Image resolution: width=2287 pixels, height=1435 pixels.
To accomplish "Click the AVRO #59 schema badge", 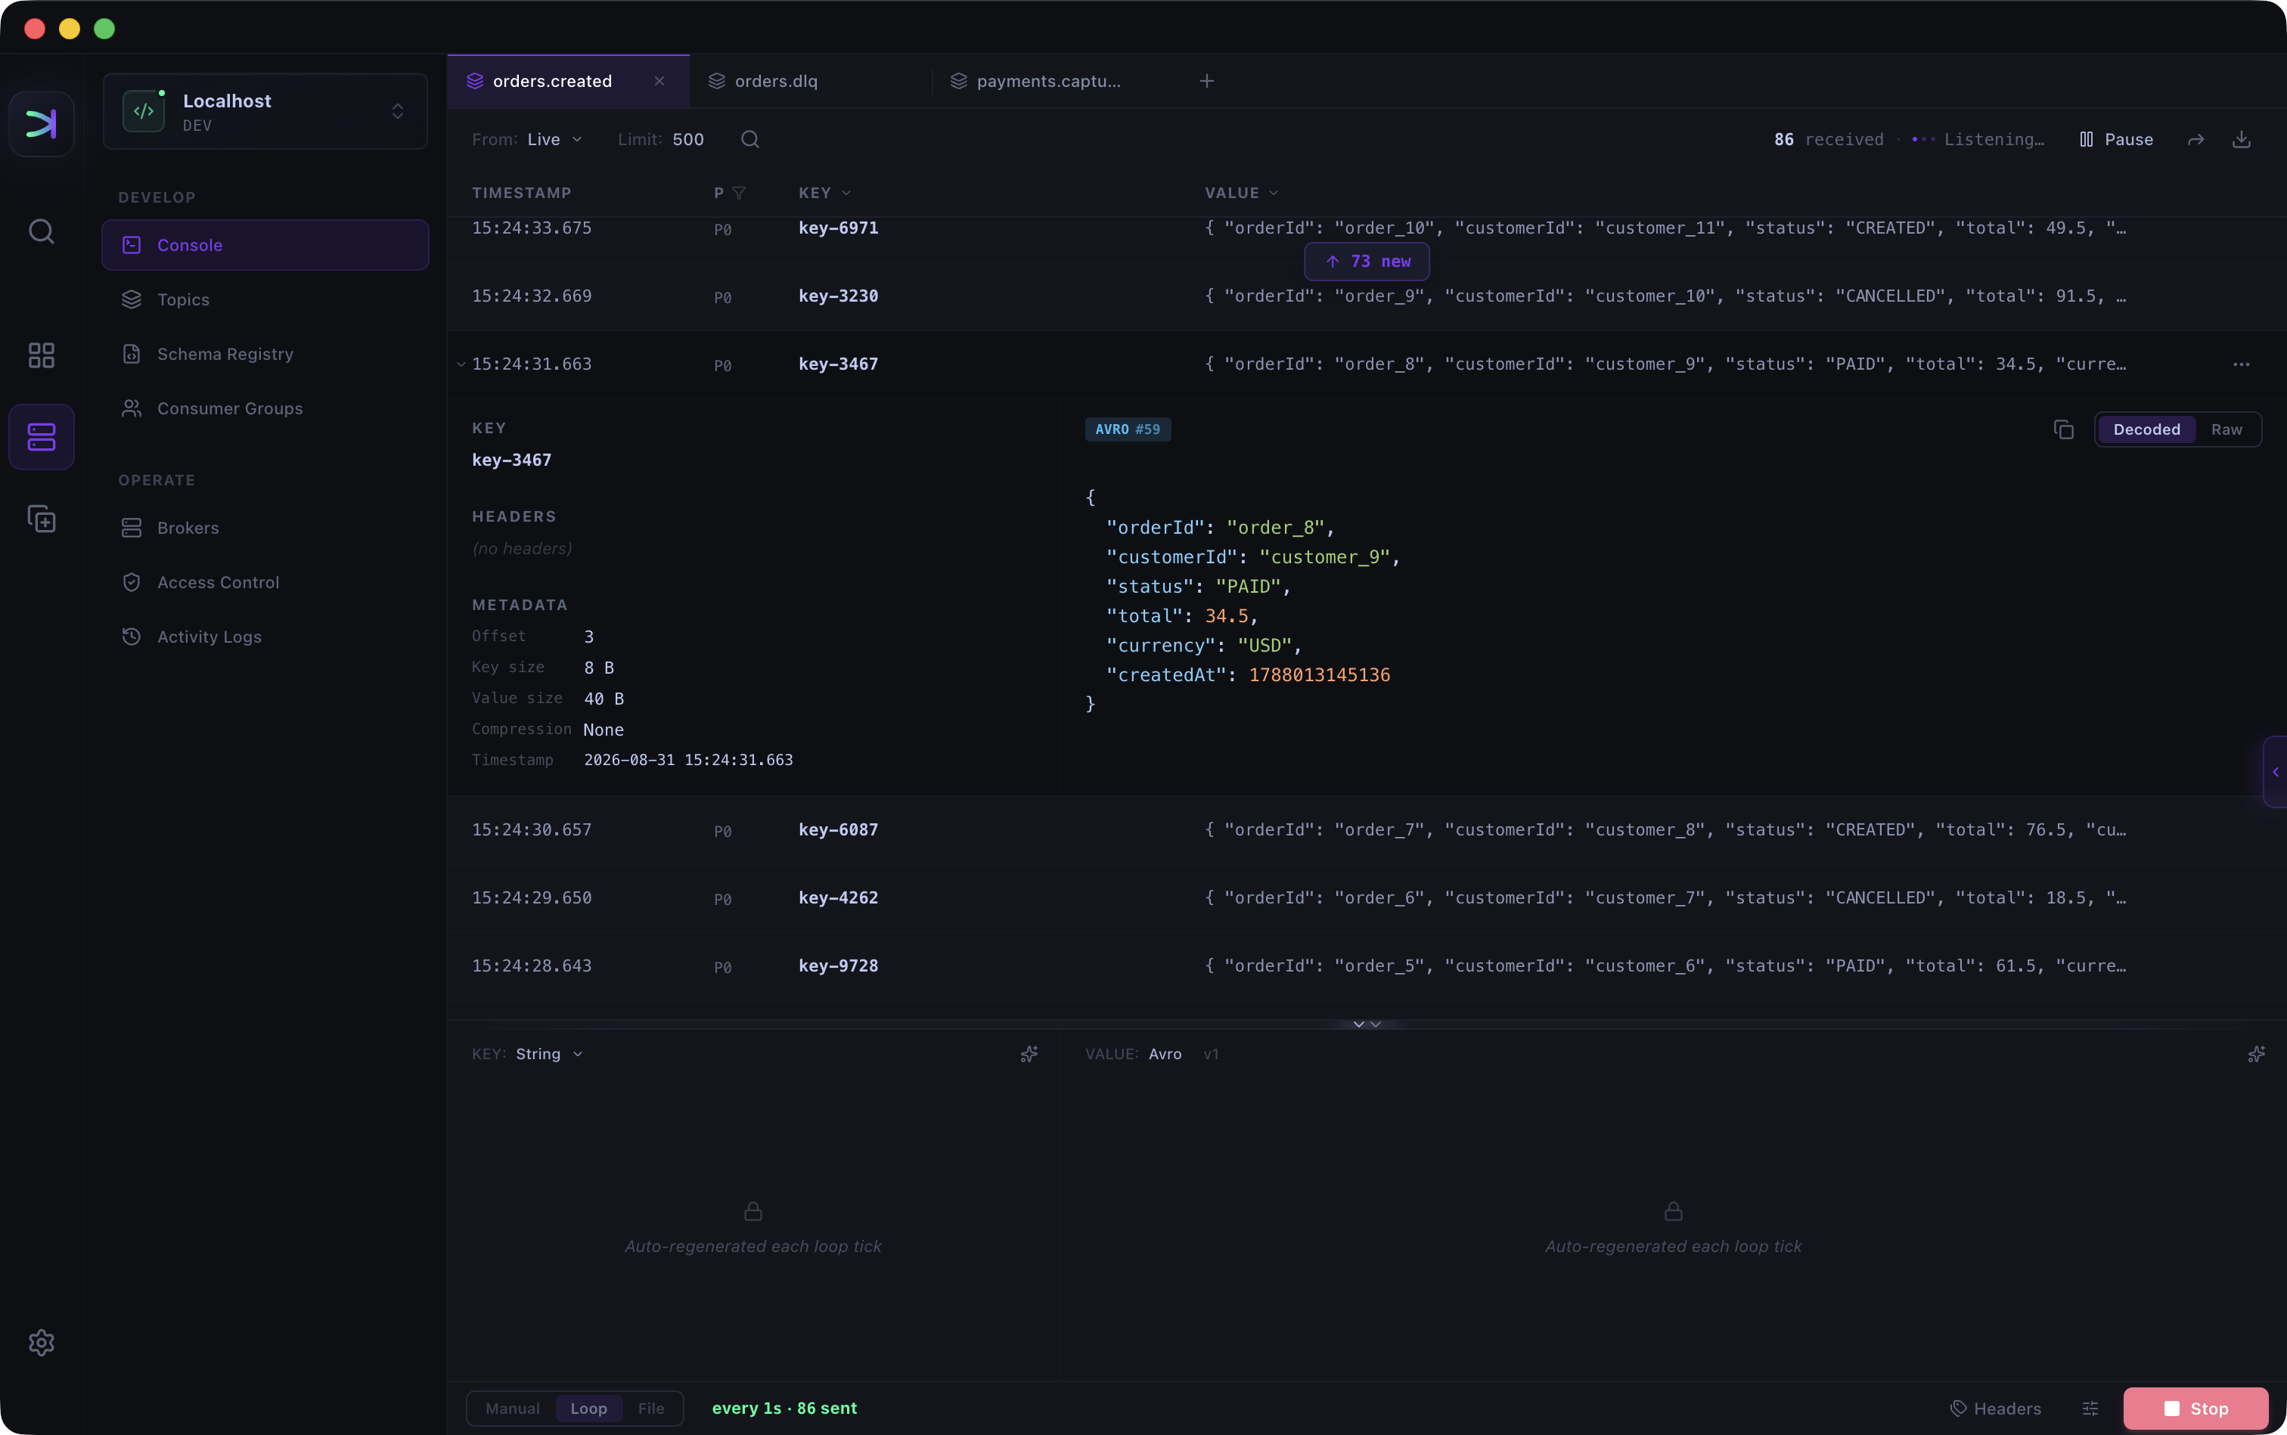I will pyautogui.click(x=1128, y=430).
